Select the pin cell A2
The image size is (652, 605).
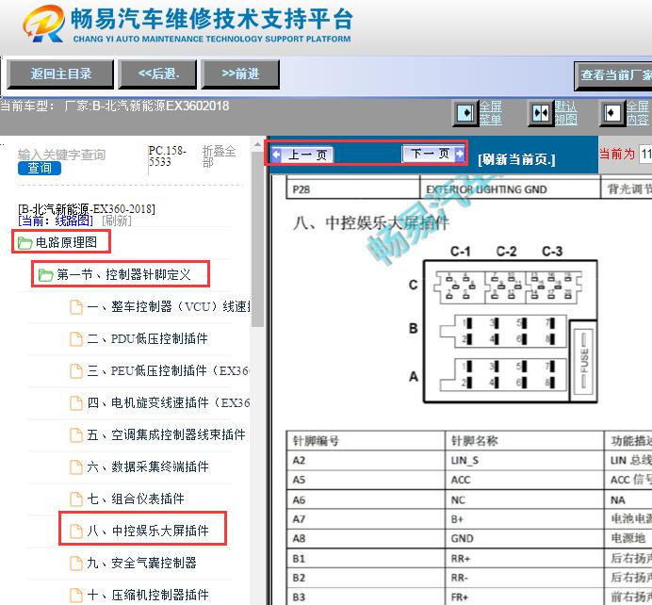point(366,461)
